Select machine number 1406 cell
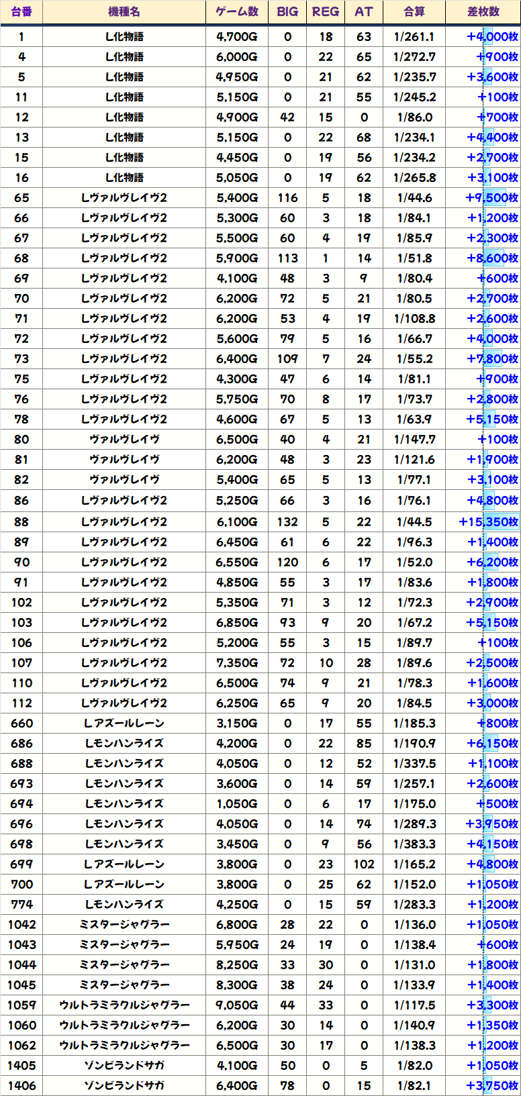Image resolution: width=521 pixels, height=1096 pixels. tap(21, 1085)
